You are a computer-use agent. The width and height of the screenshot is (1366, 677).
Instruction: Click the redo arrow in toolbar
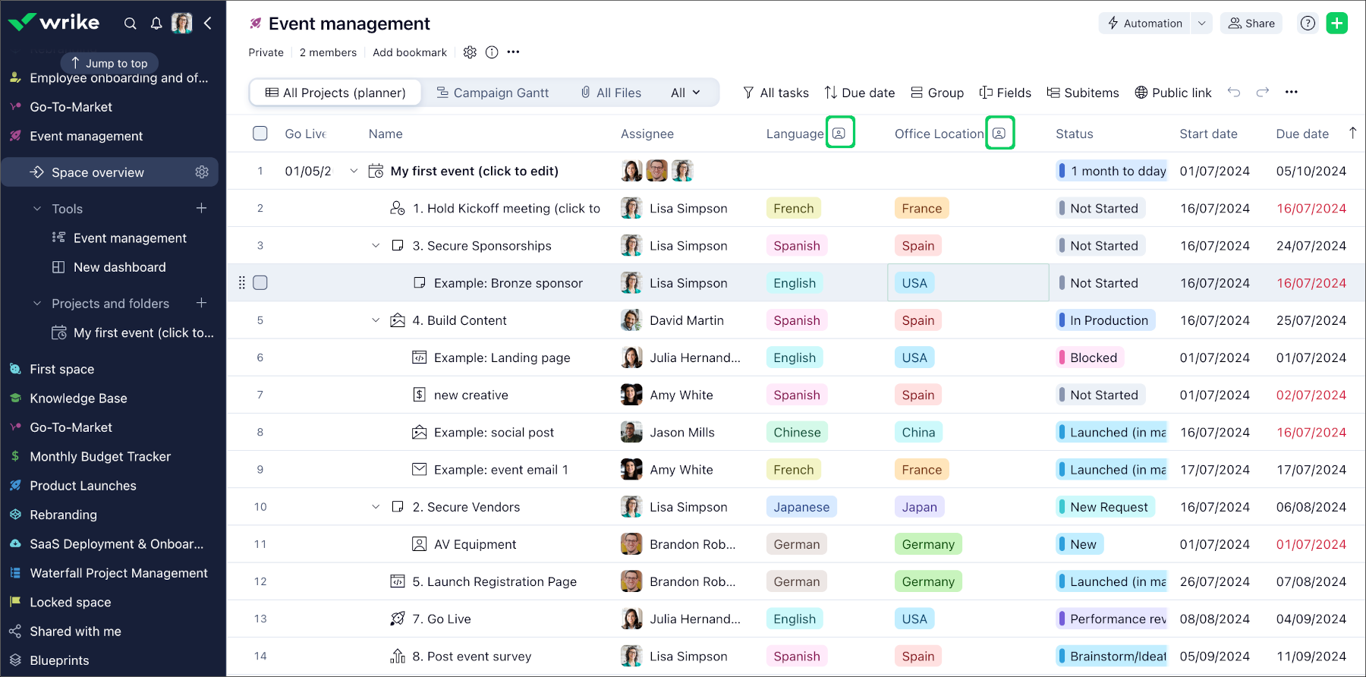click(1263, 93)
